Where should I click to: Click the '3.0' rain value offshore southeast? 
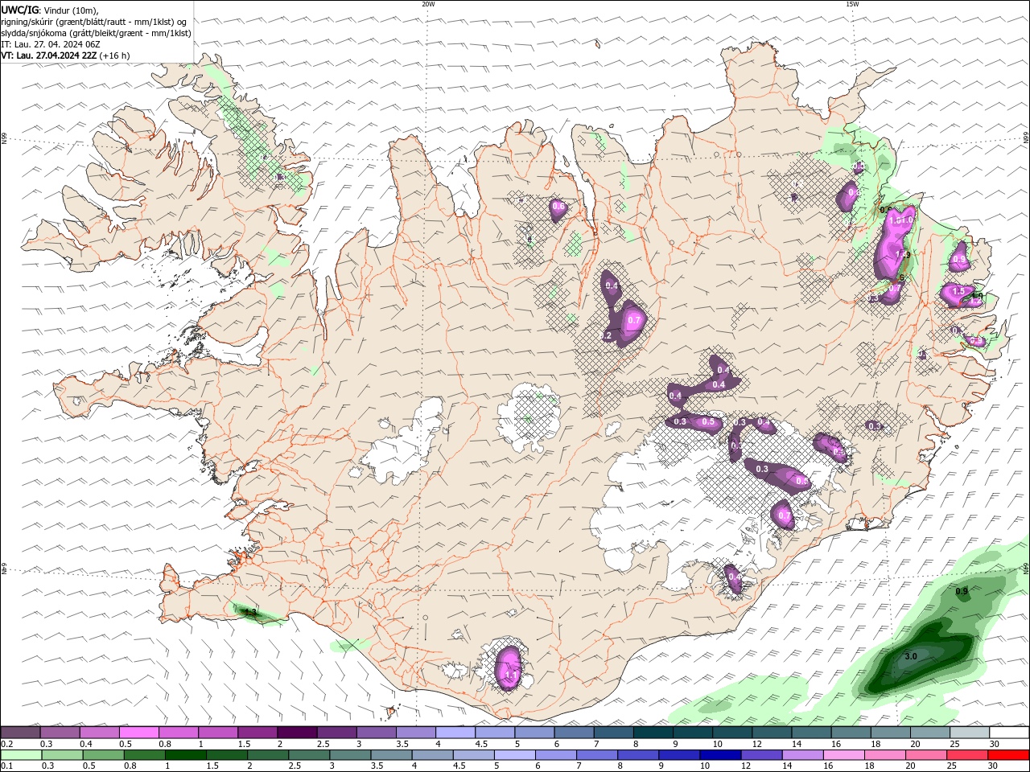[x=911, y=656]
